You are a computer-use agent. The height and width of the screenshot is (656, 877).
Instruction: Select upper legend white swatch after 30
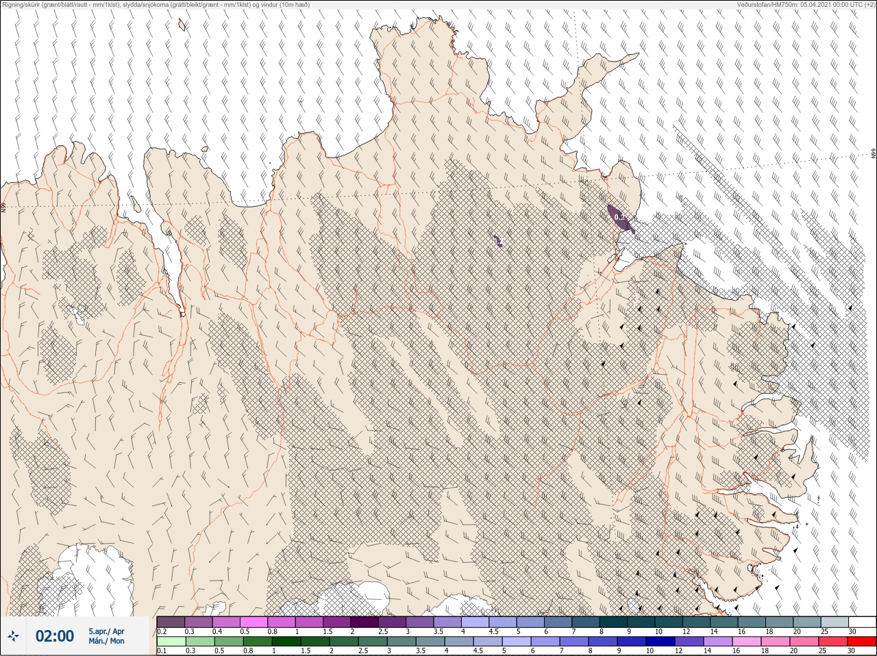[862, 622]
